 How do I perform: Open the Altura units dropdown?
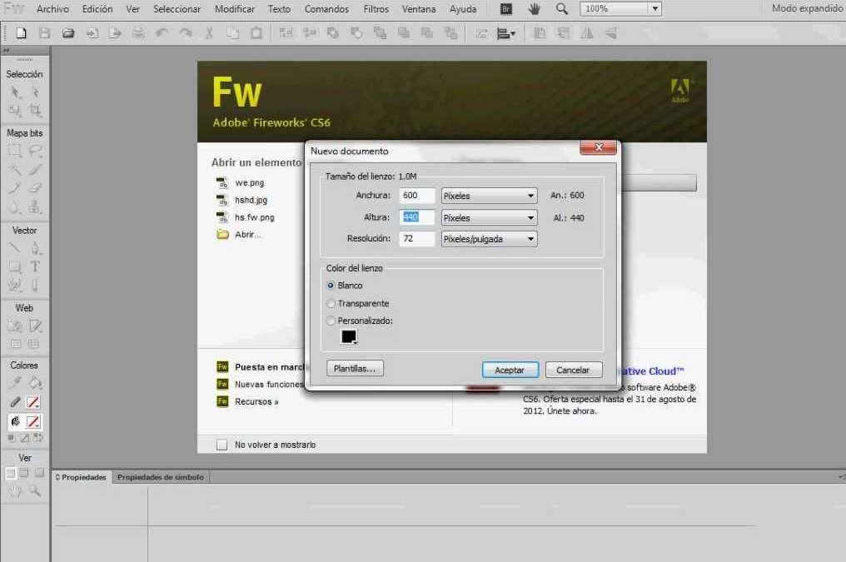[489, 218]
